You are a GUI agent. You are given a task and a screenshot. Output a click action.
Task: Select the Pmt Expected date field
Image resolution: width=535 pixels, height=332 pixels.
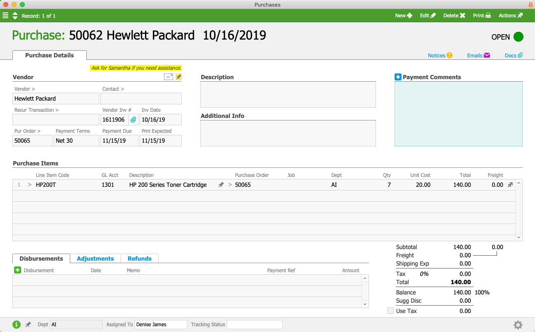(x=161, y=141)
